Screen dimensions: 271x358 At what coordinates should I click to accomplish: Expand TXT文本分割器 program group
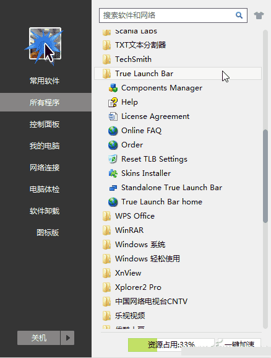pos(178,45)
